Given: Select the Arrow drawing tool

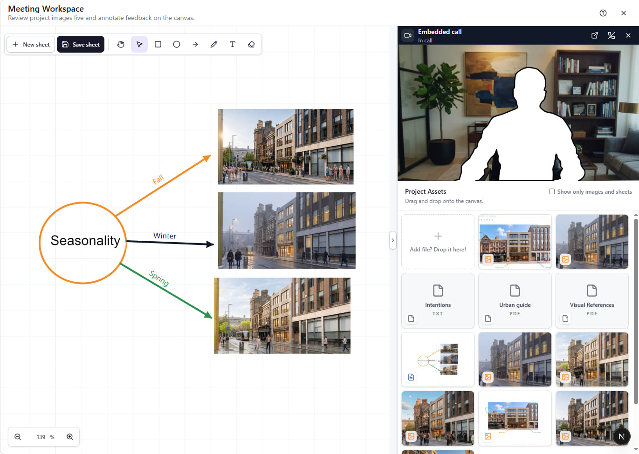Looking at the screenshot, I should [195, 44].
